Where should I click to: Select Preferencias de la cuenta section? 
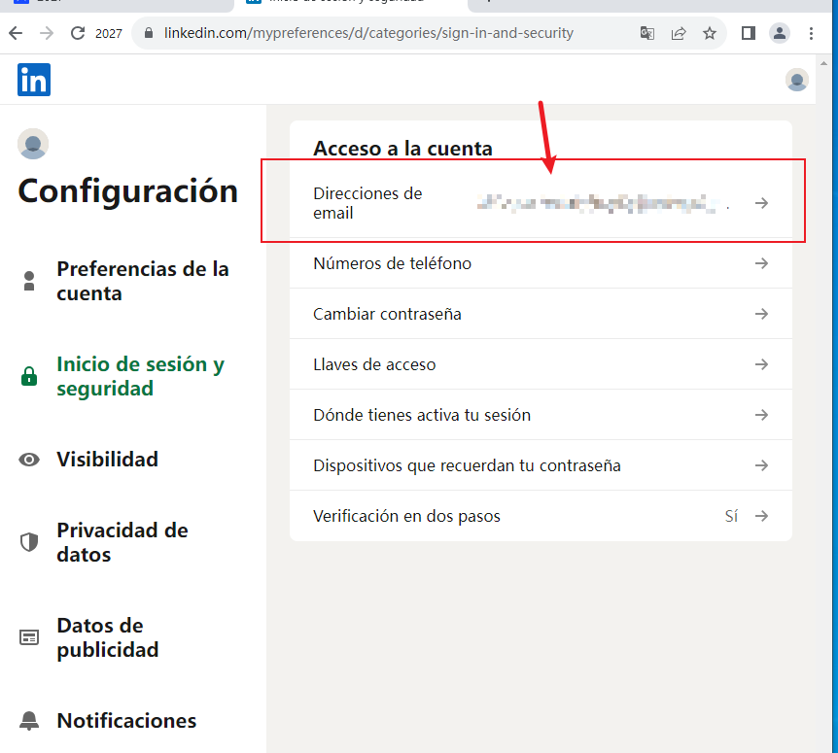142,281
